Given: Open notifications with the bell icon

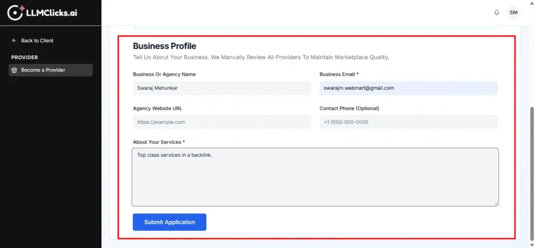Looking at the screenshot, I should point(496,13).
